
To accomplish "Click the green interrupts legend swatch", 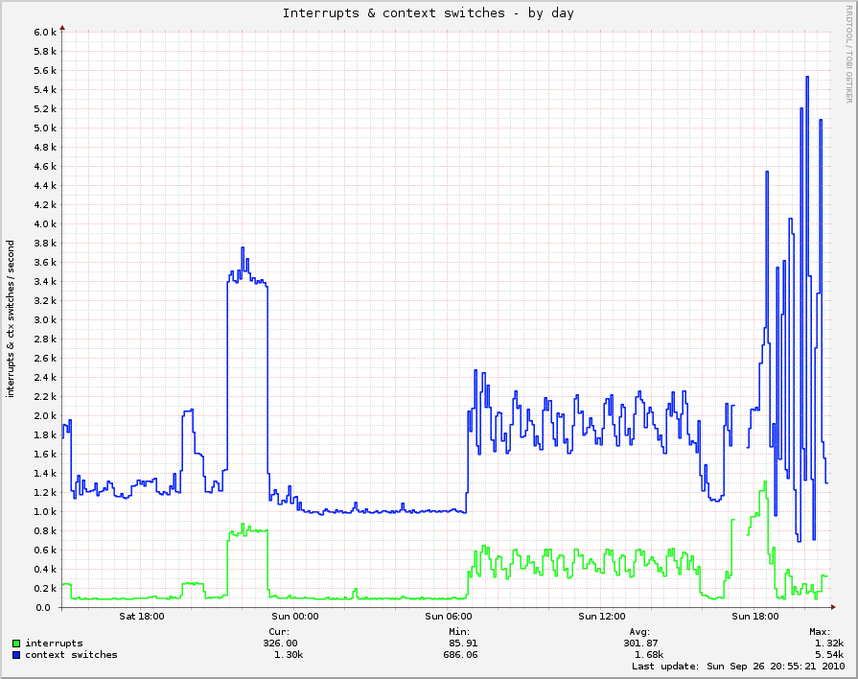I will click(x=16, y=644).
